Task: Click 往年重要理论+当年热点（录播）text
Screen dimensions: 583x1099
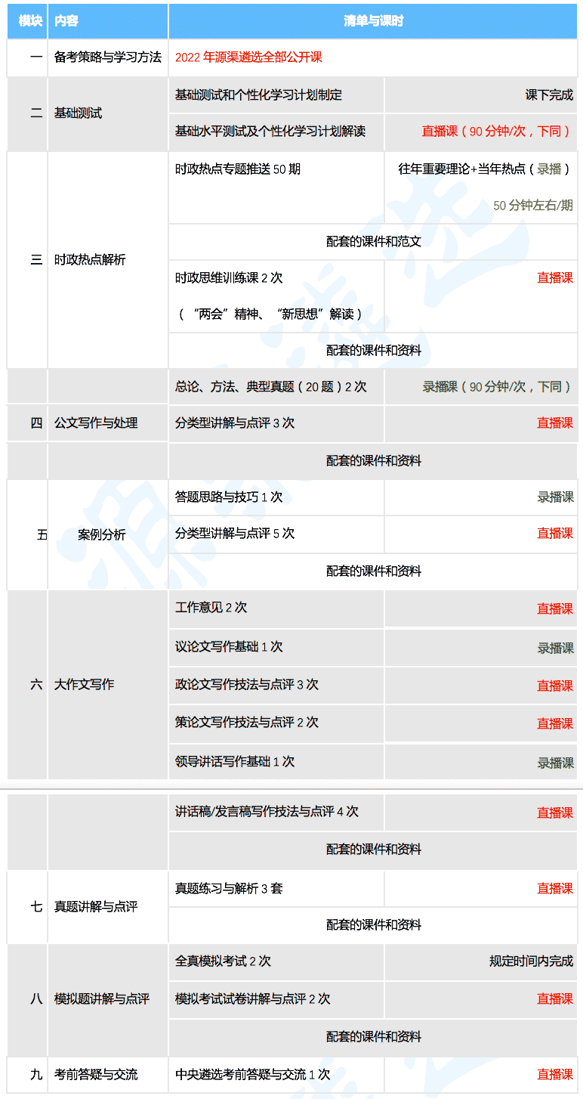Action: [x=486, y=169]
